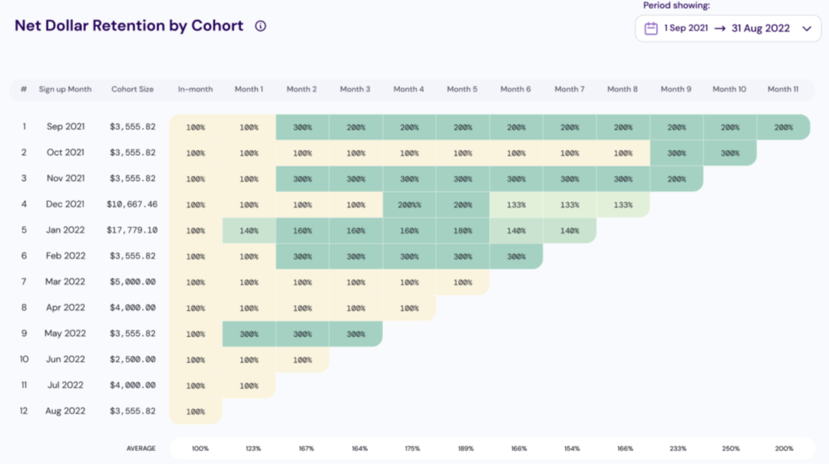The image size is (829, 464).
Task: Click the Month 6 column header
Action: 516,89
